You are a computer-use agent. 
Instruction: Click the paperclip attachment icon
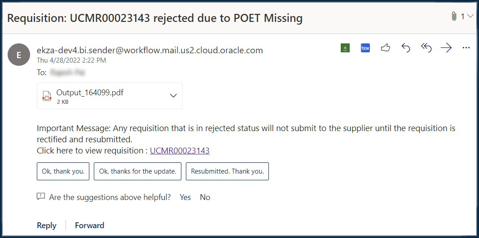(454, 17)
